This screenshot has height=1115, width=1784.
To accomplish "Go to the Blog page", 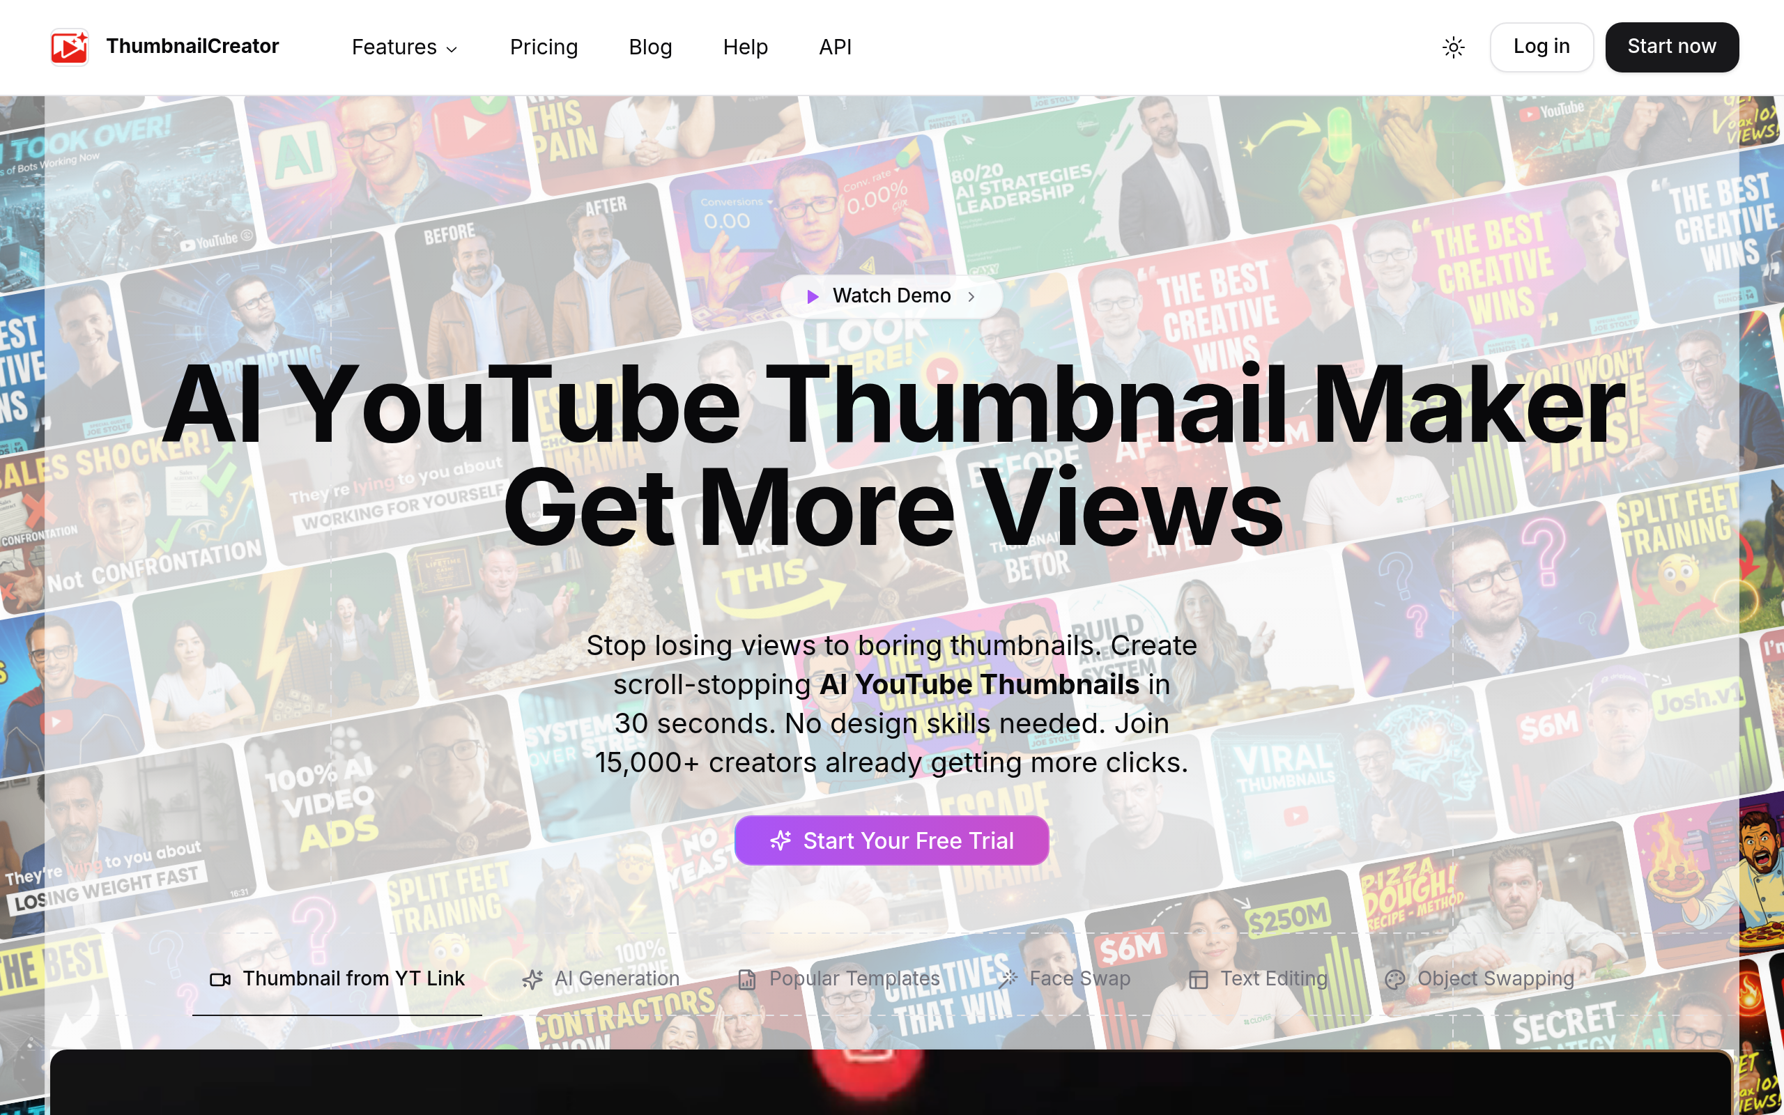I will [650, 47].
